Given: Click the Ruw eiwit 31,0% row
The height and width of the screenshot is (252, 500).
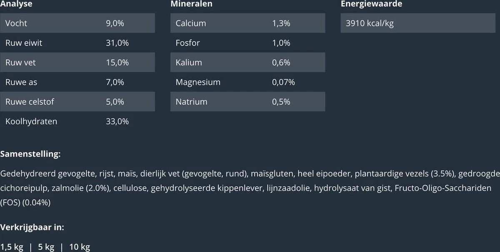Looking at the screenshot, I should point(77,43).
